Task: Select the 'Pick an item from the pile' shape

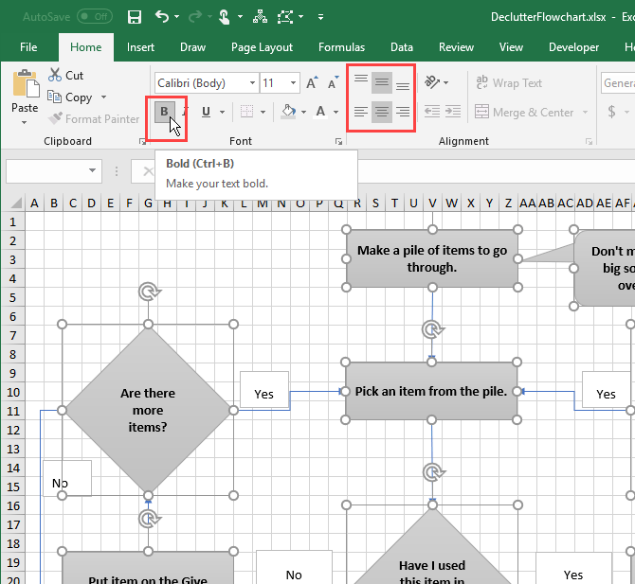Action: tap(431, 391)
